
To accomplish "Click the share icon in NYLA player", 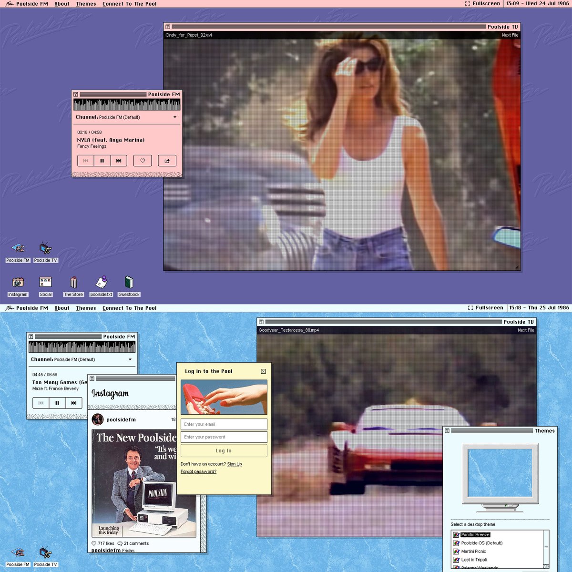I will 167,161.
